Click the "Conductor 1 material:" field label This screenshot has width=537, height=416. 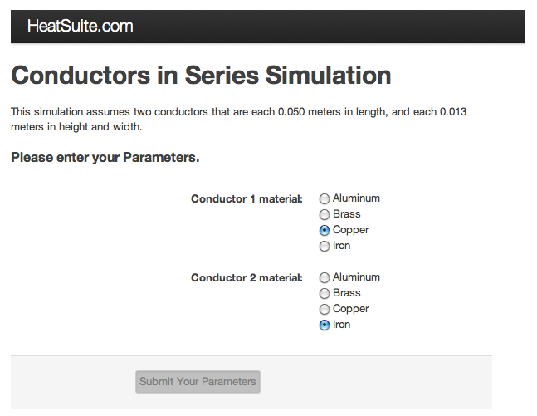coord(247,199)
